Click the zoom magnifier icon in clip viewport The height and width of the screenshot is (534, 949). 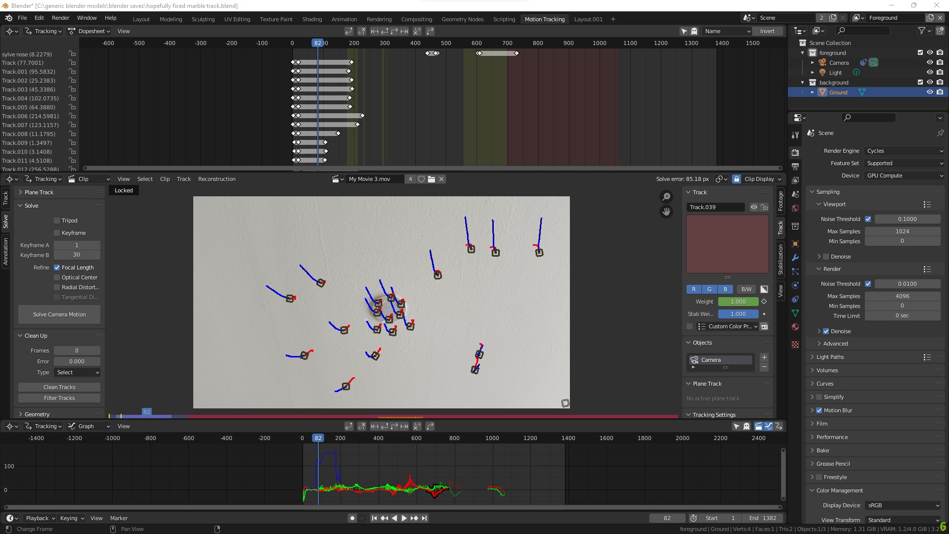(666, 197)
